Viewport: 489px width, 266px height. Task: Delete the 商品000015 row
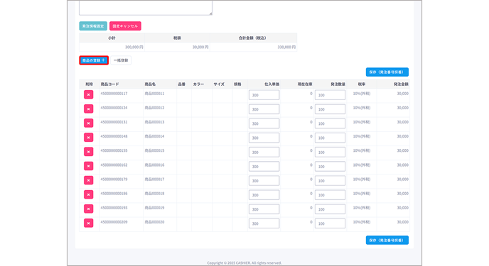pos(89,152)
